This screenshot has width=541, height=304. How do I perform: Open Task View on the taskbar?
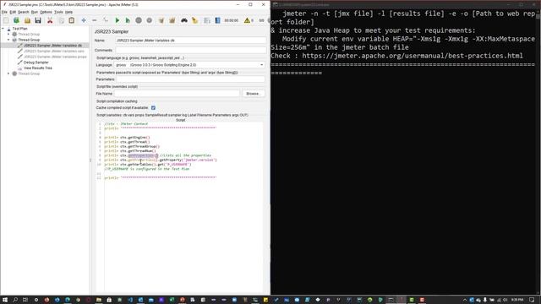tap(25, 300)
